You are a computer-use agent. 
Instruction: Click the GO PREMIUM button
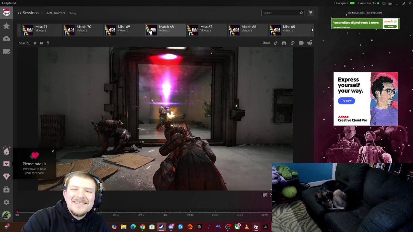pyautogui.click(x=374, y=13)
